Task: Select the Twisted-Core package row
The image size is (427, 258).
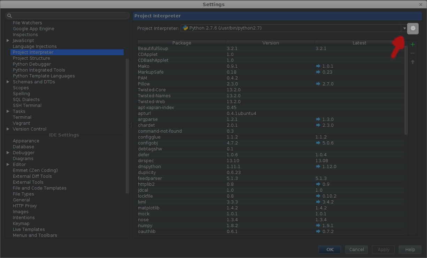Action: pyautogui.click(x=271, y=90)
